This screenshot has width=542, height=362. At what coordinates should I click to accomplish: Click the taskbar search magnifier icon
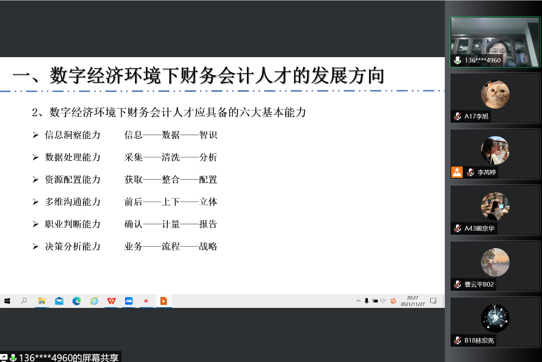pyautogui.click(x=24, y=301)
